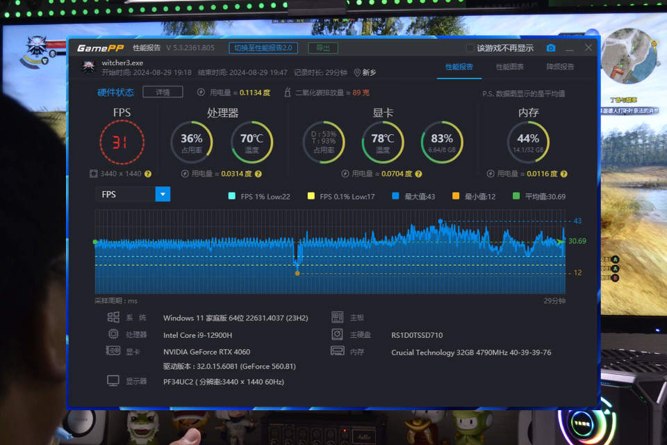Click the RS1D0TSSD710 disk name
This screenshot has height=445, width=667.
coord(417,335)
